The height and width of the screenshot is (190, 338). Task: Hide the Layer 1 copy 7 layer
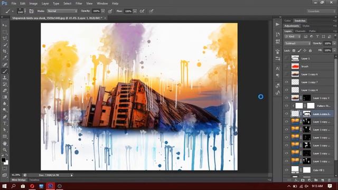(x=286, y=82)
